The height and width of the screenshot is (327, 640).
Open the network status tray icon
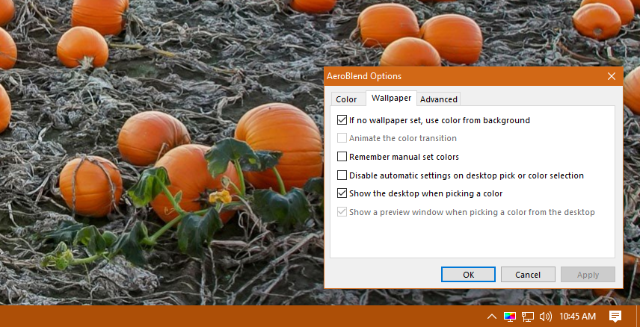point(528,317)
